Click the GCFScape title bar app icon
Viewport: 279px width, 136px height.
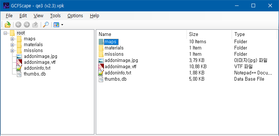tap(6, 5)
